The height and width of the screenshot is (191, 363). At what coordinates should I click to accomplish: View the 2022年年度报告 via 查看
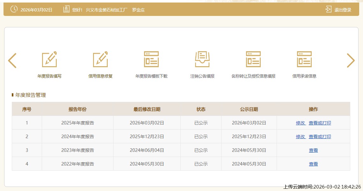click(x=313, y=164)
